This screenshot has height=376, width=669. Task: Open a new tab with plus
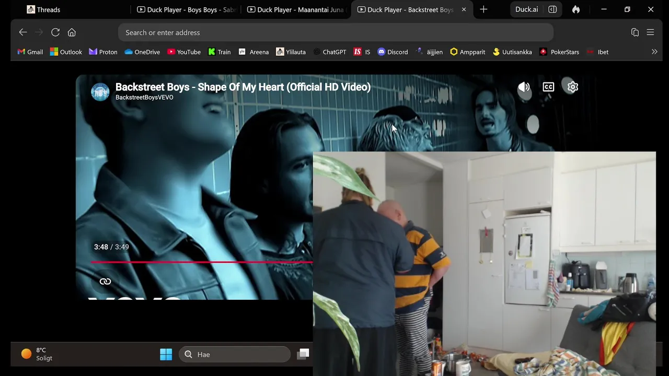coord(483,9)
